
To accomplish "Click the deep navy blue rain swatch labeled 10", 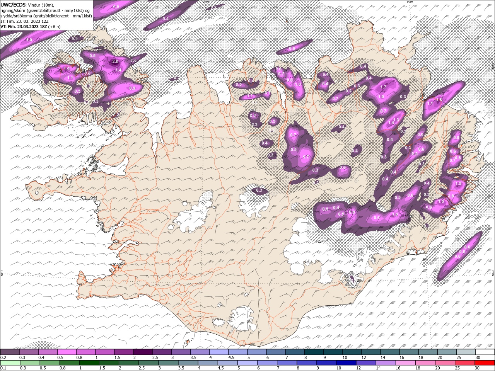I will [x=346, y=363].
